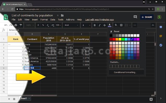Select the Antarctica cell
This screenshot has width=166, height=103.
coord(32,68)
